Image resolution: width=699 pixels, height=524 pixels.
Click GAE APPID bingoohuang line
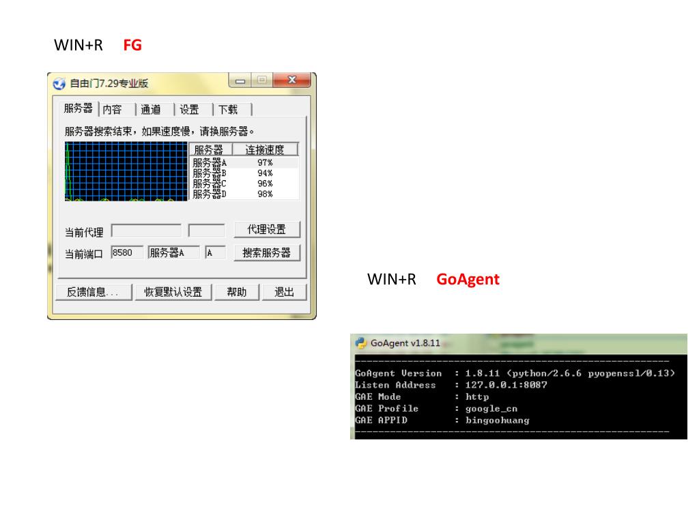pos(442,420)
